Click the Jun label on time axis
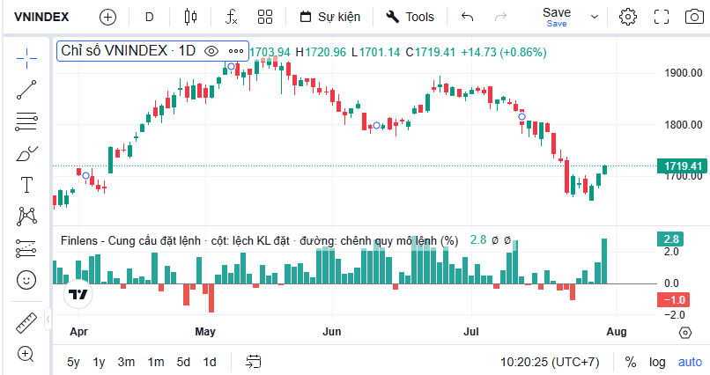 coord(331,332)
